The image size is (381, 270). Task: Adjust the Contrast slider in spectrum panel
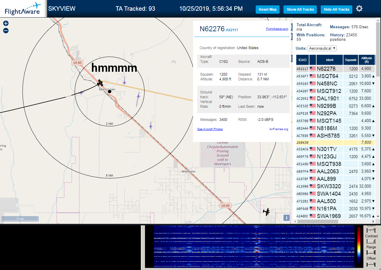pyautogui.click(x=371, y=241)
